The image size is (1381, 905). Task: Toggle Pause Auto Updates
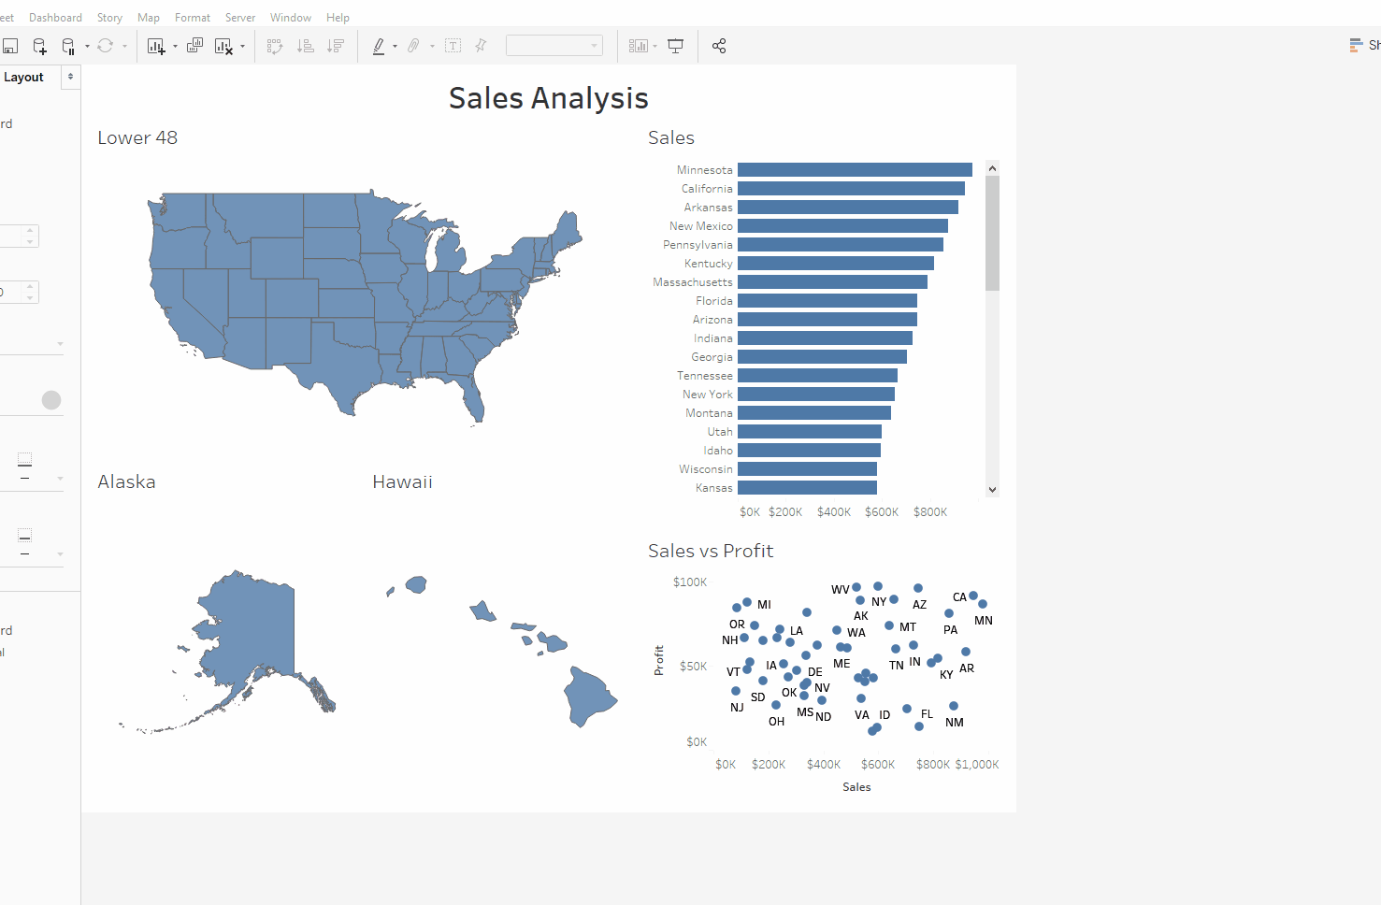[69, 45]
